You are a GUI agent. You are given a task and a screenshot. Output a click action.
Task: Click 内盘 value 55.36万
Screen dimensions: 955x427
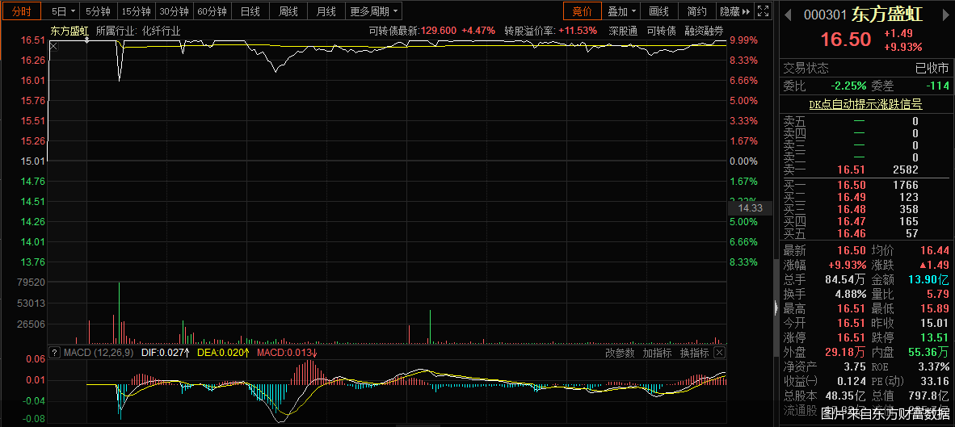click(x=929, y=352)
